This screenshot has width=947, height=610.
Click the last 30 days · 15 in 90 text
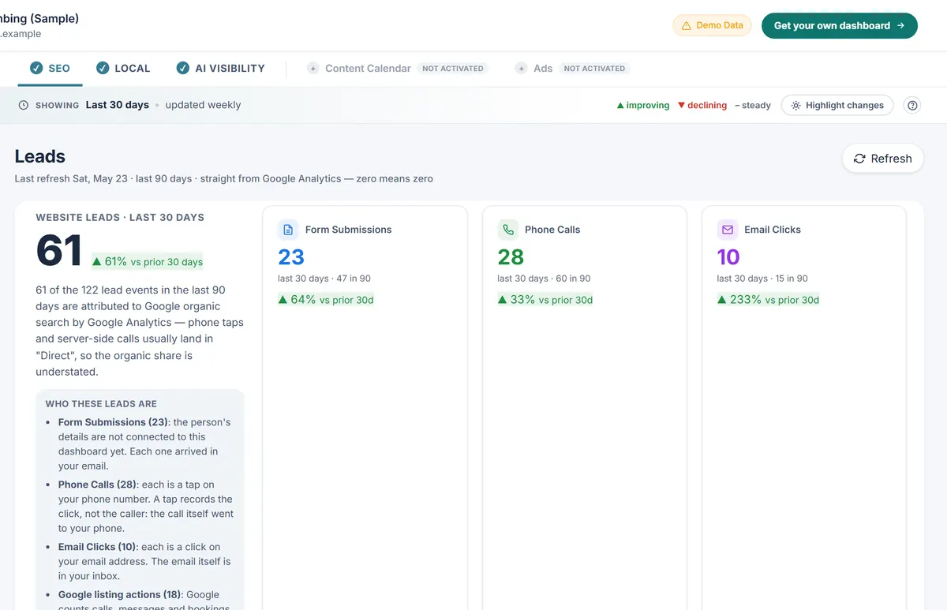point(762,279)
